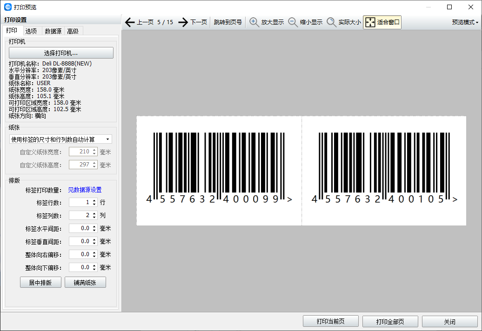This screenshot has height=331, width=482.
Task: Click the 缩小显示 label
Action: tap(311, 22)
